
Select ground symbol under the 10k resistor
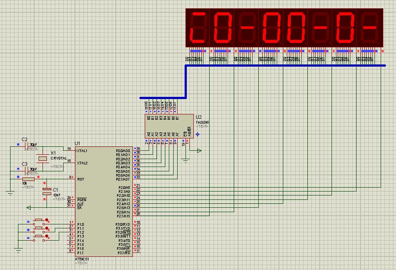pyautogui.click(x=10, y=194)
